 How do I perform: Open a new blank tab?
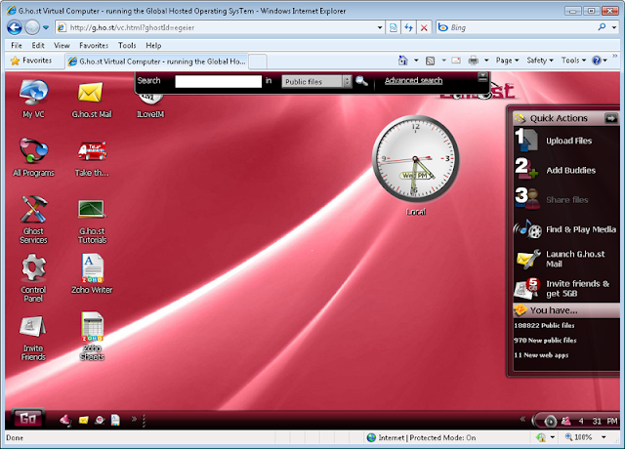click(258, 61)
